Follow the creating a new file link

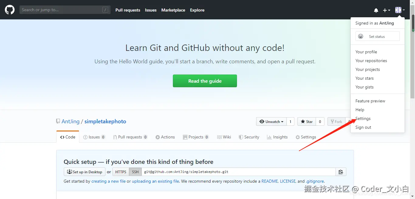pyautogui.click(x=108, y=181)
